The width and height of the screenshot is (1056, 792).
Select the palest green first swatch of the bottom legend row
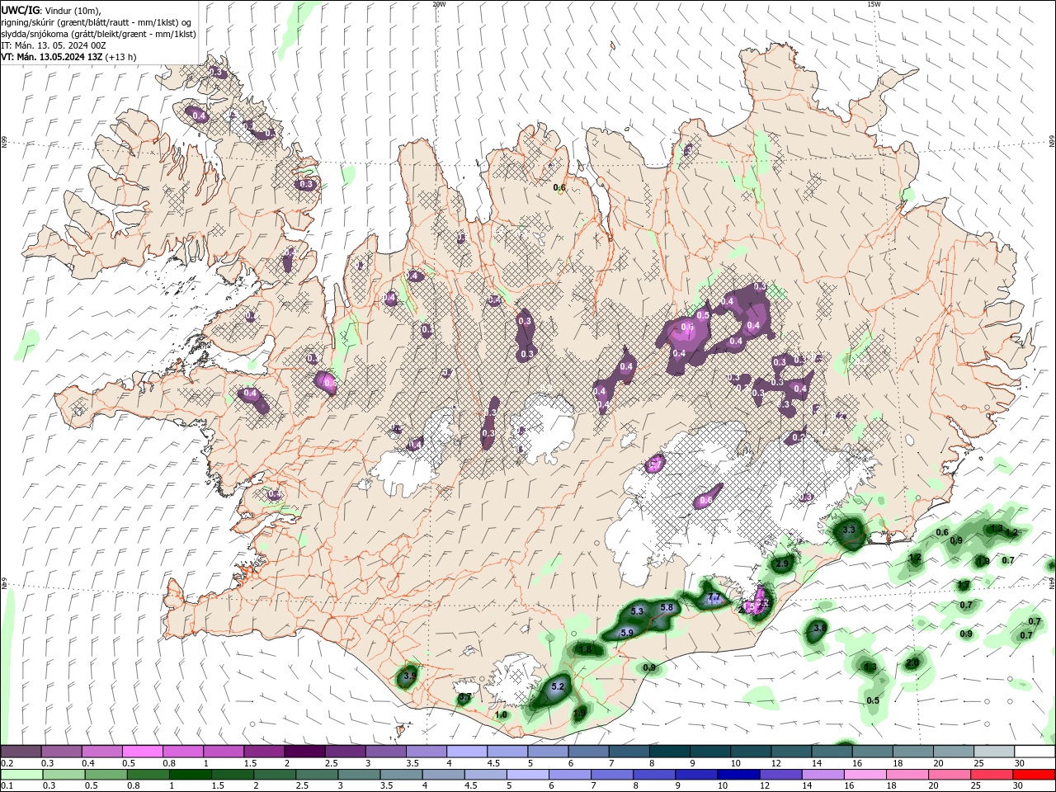[x=21, y=775]
